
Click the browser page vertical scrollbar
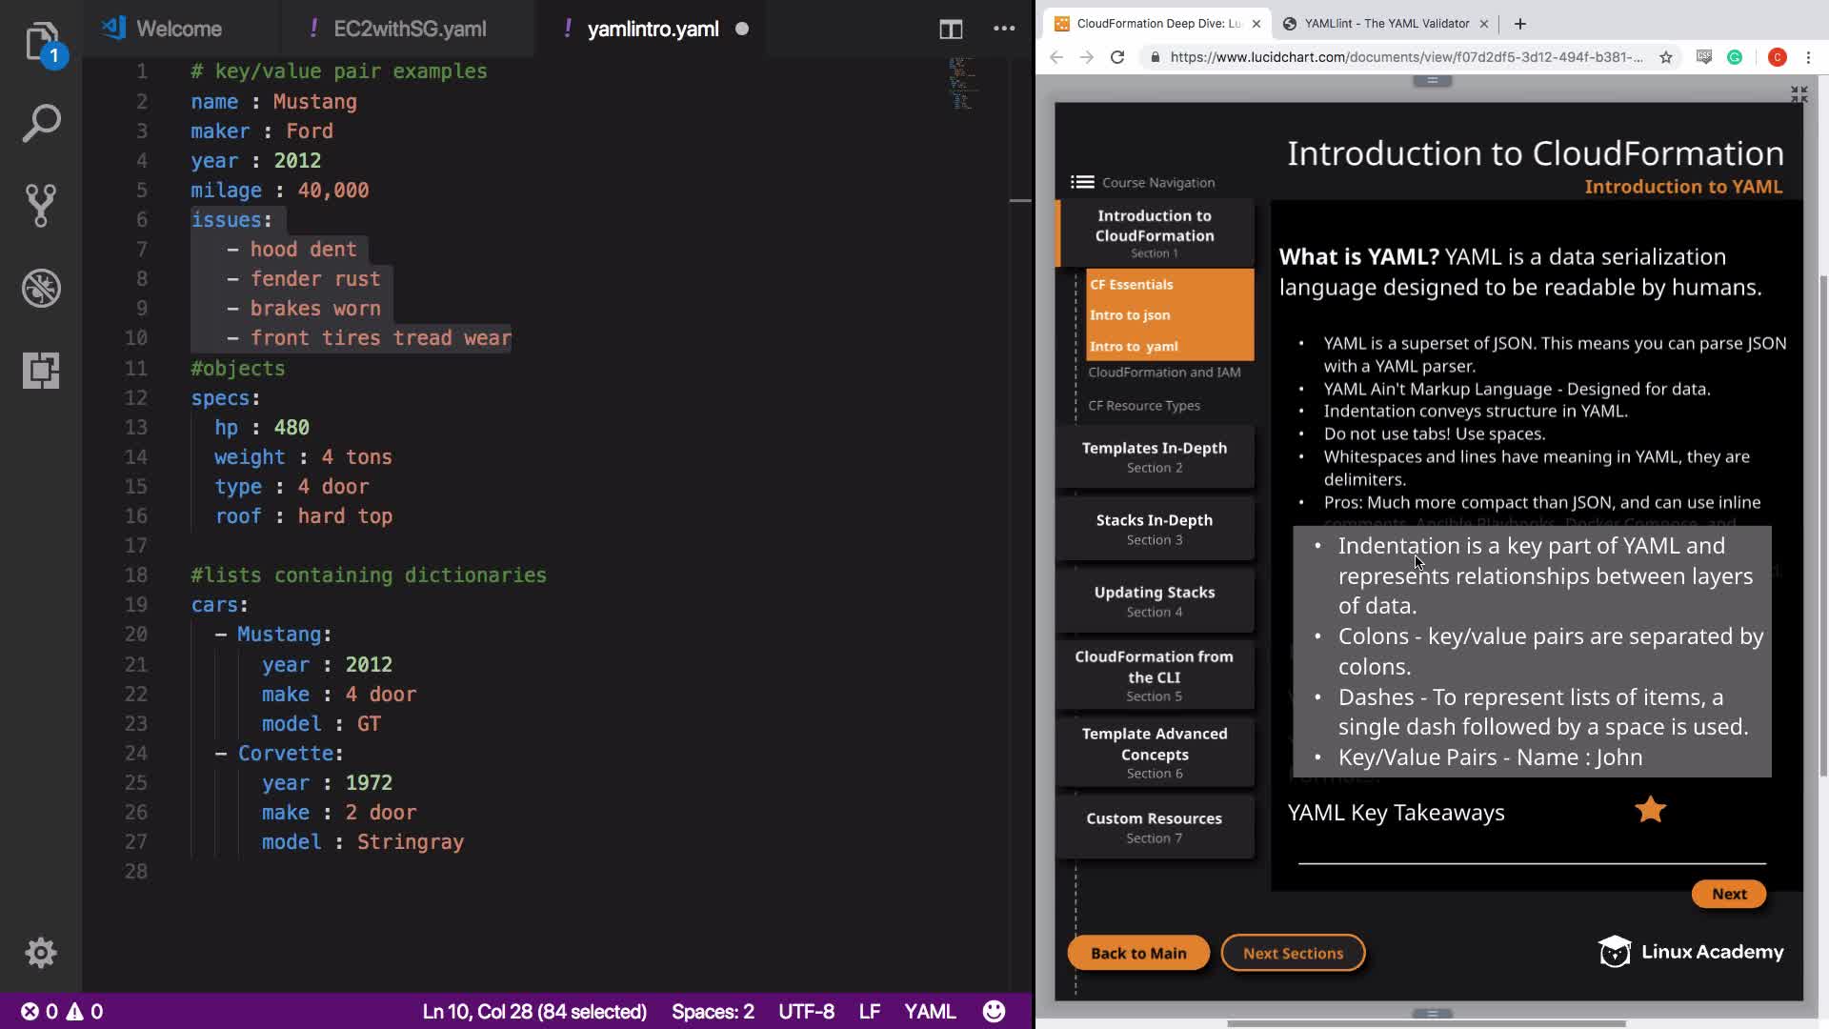pyautogui.click(x=1822, y=524)
